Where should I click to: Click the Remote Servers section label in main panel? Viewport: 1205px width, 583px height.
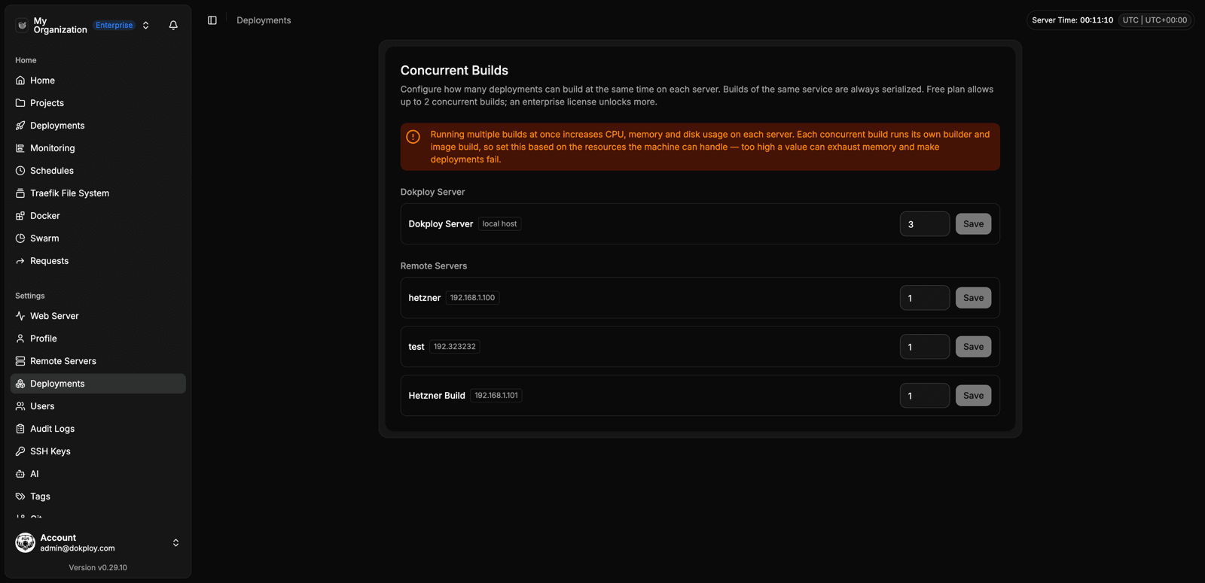pos(434,266)
